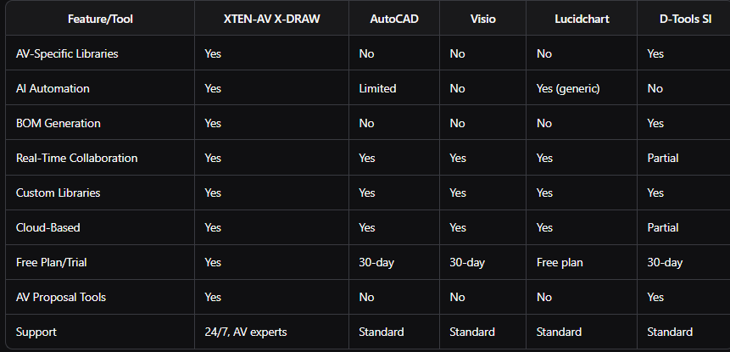Select the Cloud-Based row label
Screen dimensions: 730x352
tap(47, 227)
